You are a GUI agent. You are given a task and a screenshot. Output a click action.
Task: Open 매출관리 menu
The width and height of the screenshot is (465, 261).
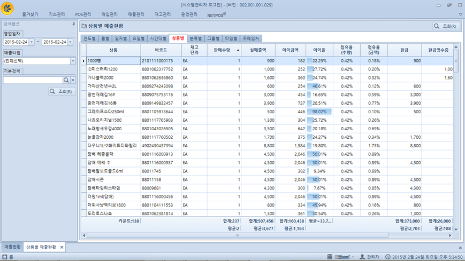coord(136,14)
